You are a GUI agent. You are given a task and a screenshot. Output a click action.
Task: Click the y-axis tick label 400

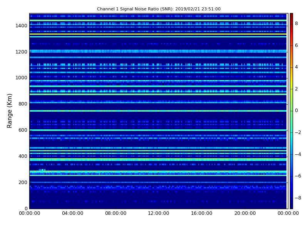[23, 156]
